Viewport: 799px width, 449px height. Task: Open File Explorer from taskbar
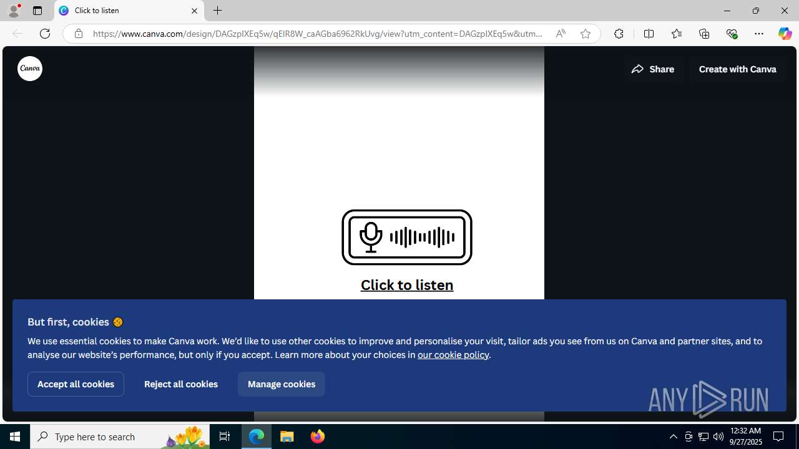[287, 437]
